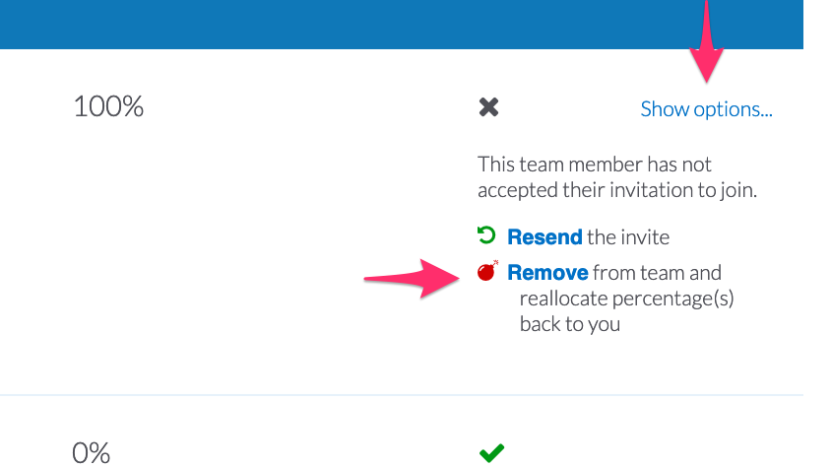Click the 'back to you' text line
The image size is (831, 468).
[569, 323]
